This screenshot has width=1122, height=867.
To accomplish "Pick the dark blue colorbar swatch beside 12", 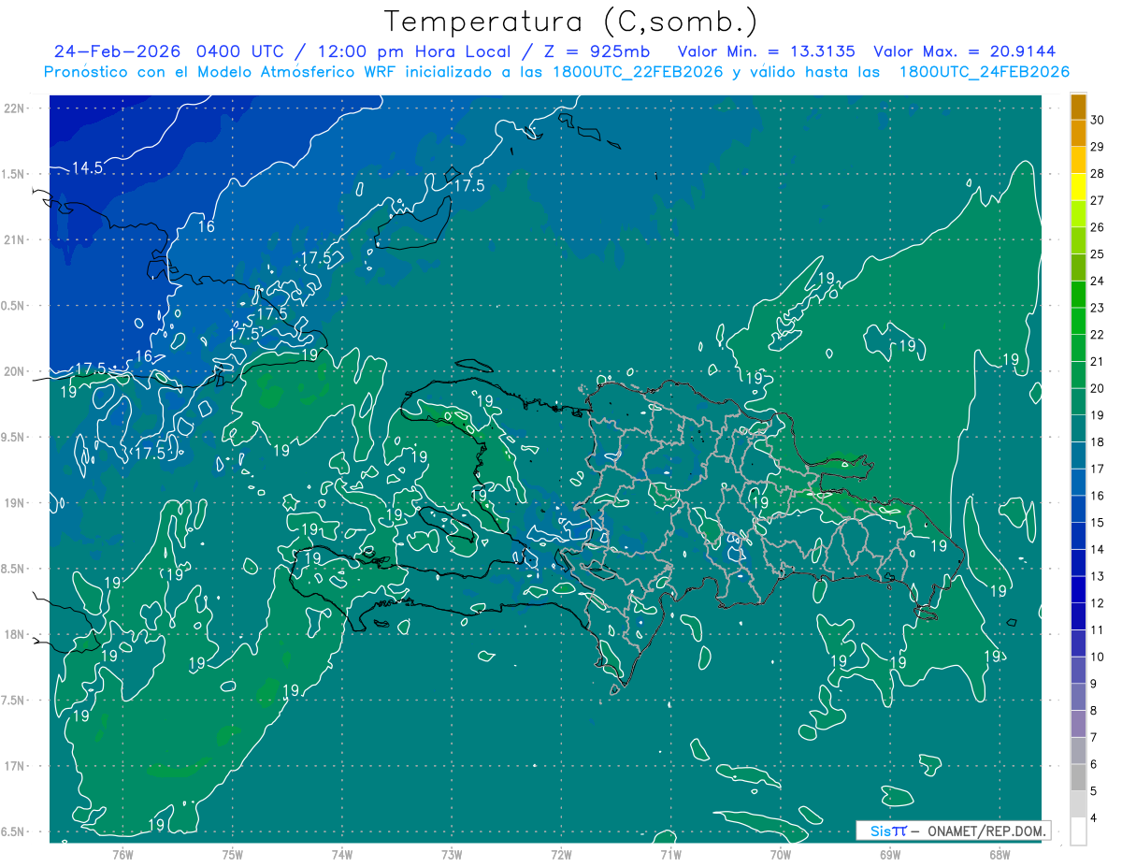I will [x=1078, y=590].
